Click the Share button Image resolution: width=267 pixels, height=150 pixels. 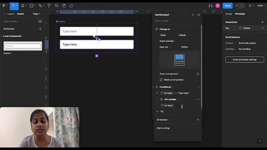[227, 6]
